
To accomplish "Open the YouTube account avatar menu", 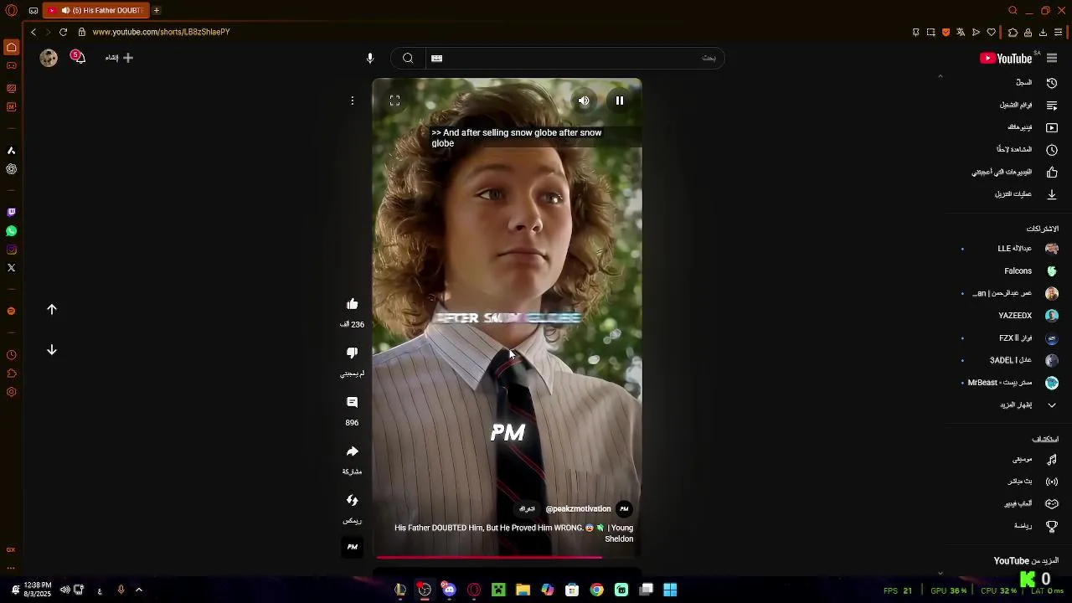I will point(49,58).
